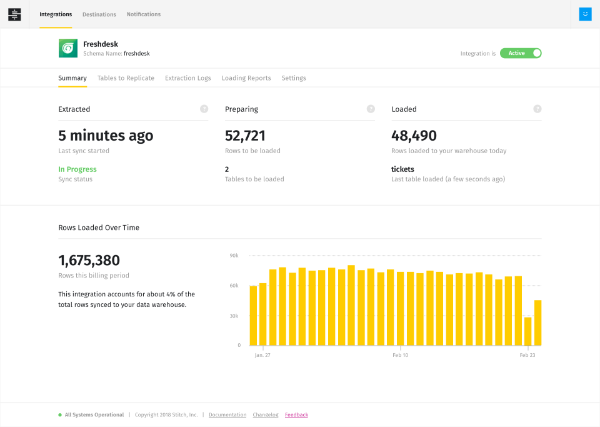
Task: Click the Stitch logo icon
Action: (14, 14)
